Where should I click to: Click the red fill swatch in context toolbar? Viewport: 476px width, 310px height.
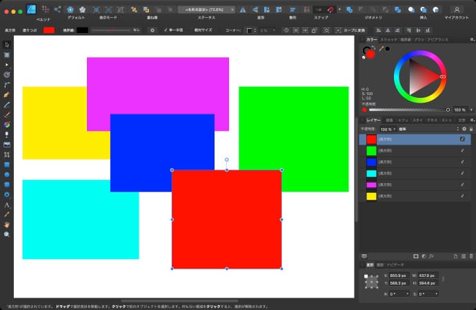click(49, 30)
